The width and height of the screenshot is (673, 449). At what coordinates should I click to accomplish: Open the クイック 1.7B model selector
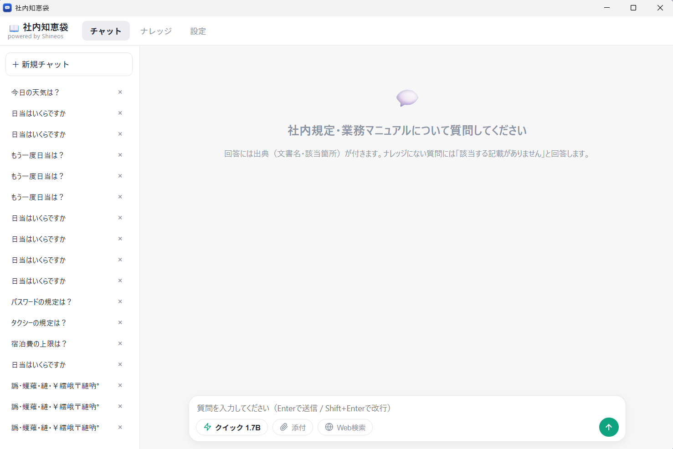232,427
